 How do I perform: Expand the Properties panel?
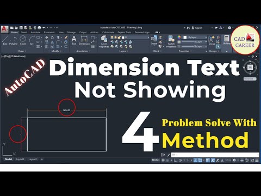[185, 51]
